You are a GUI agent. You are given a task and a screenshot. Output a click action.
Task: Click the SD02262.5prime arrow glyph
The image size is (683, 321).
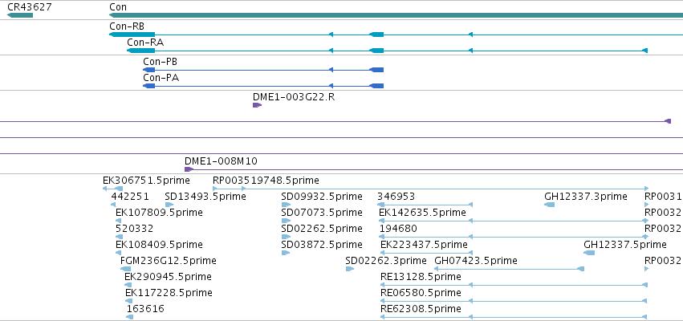tap(286, 237)
